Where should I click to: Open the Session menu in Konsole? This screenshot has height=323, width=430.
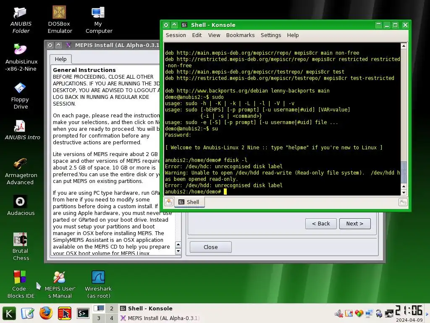point(176,35)
